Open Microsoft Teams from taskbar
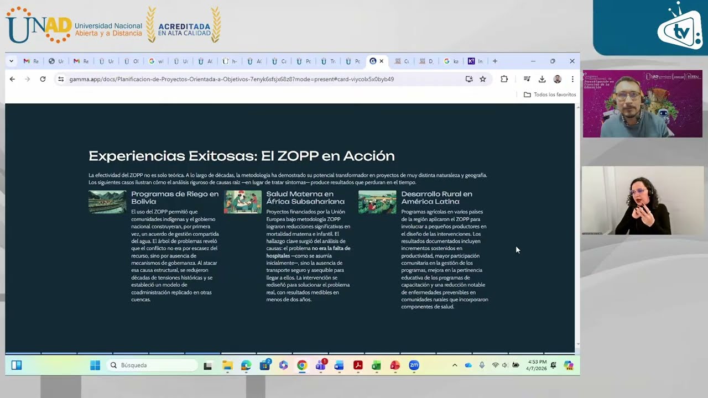The height and width of the screenshot is (398, 708). click(321, 365)
